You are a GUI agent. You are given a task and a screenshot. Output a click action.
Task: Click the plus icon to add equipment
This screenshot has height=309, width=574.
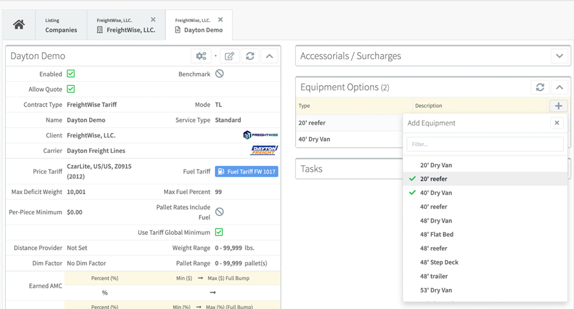pyautogui.click(x=559, y=106)
